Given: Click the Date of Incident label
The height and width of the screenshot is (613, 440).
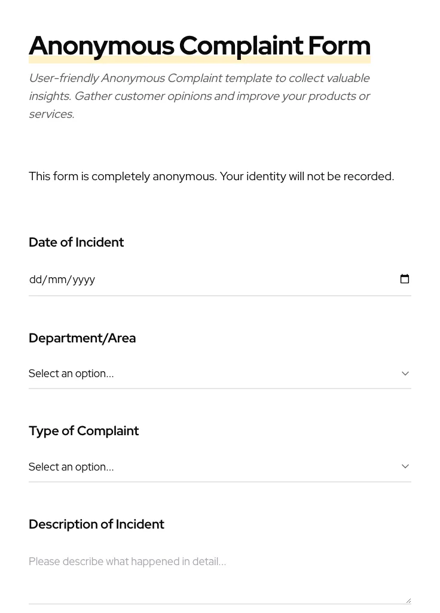Looking at the screenshot, I should [x=76, y=242].
